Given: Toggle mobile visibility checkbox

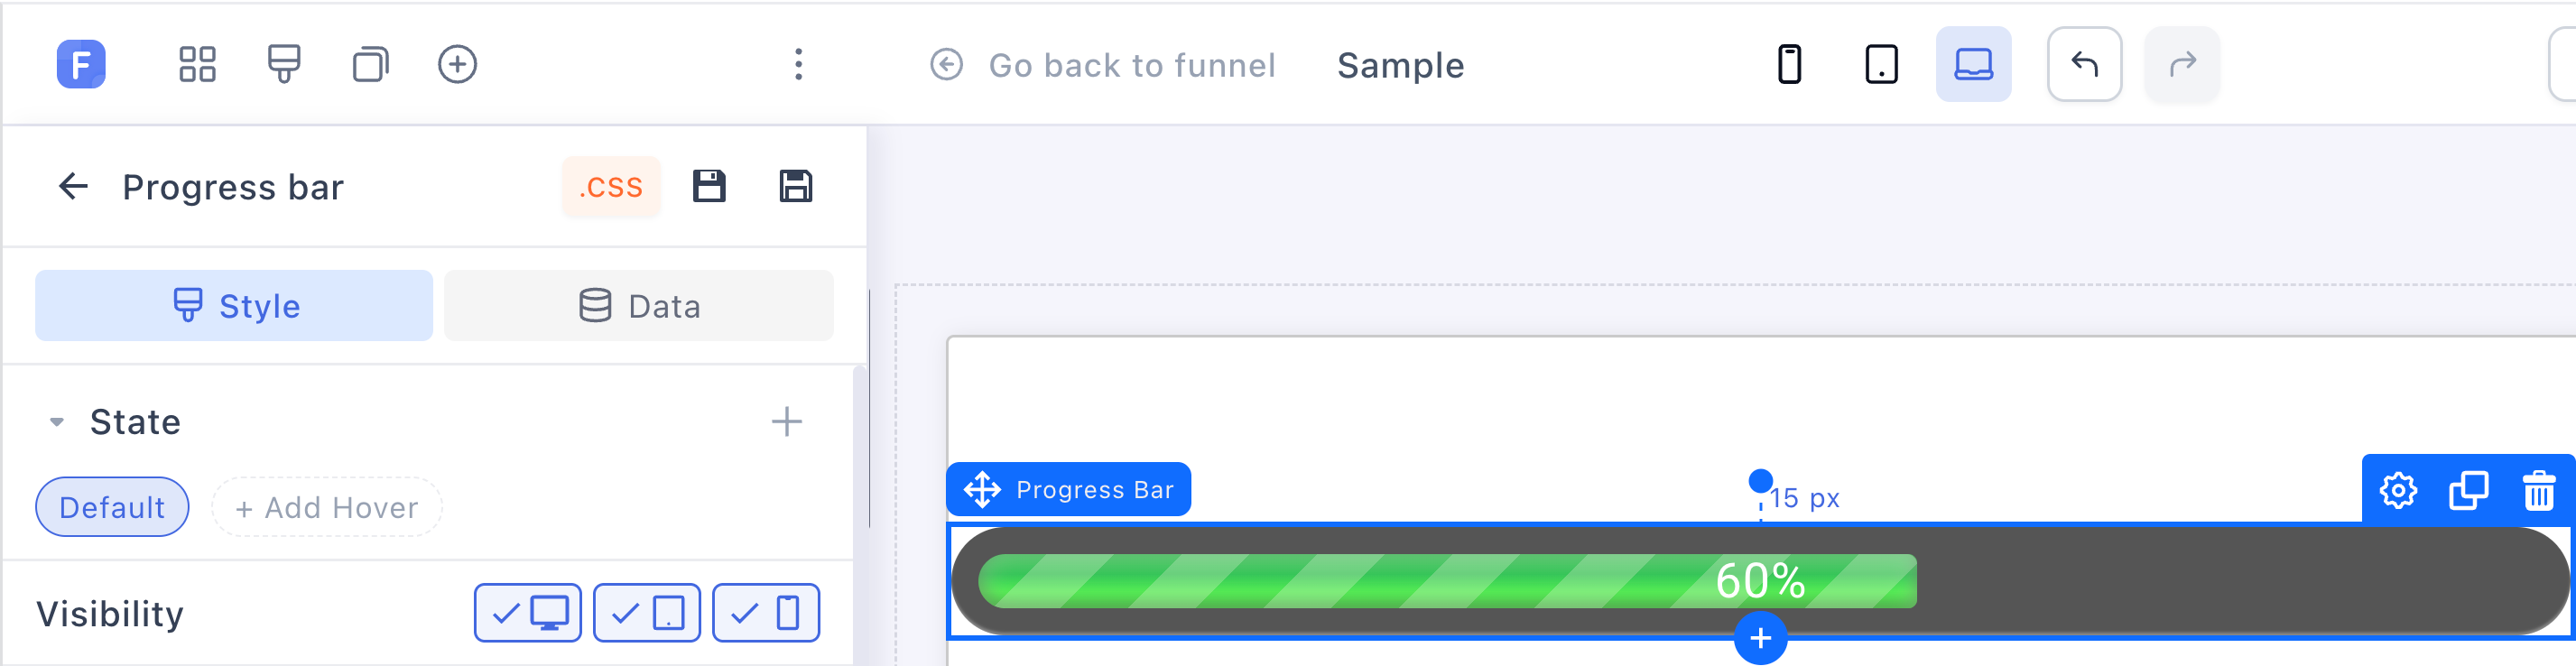Looking at the screenshot, I should pyautogui.click(x=766, y=613).
